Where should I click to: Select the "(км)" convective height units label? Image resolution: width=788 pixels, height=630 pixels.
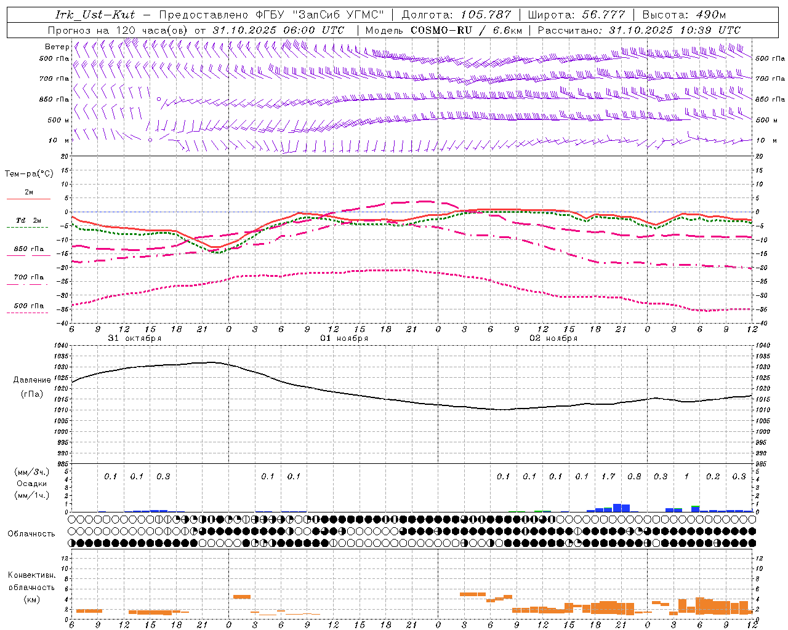(31, 599)
